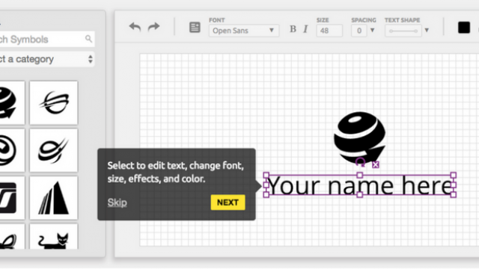This screenshot has height=269, width=479.
Task: Pick the triangular building symbol
Action: (x=54, y=198)
